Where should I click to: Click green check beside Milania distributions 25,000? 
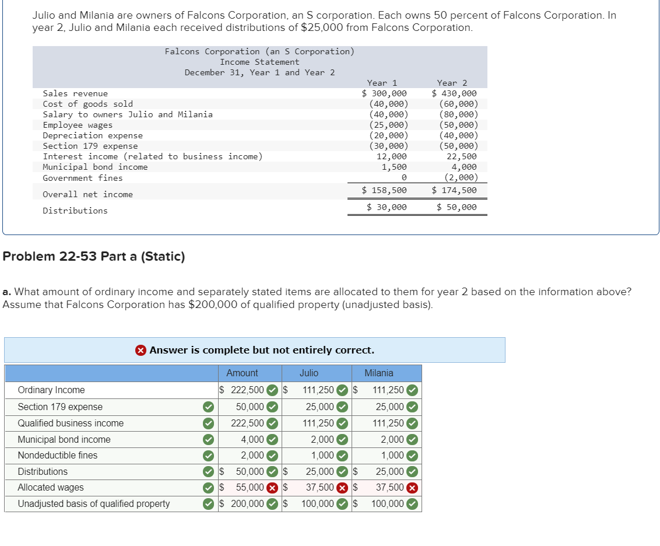point(413,471)
